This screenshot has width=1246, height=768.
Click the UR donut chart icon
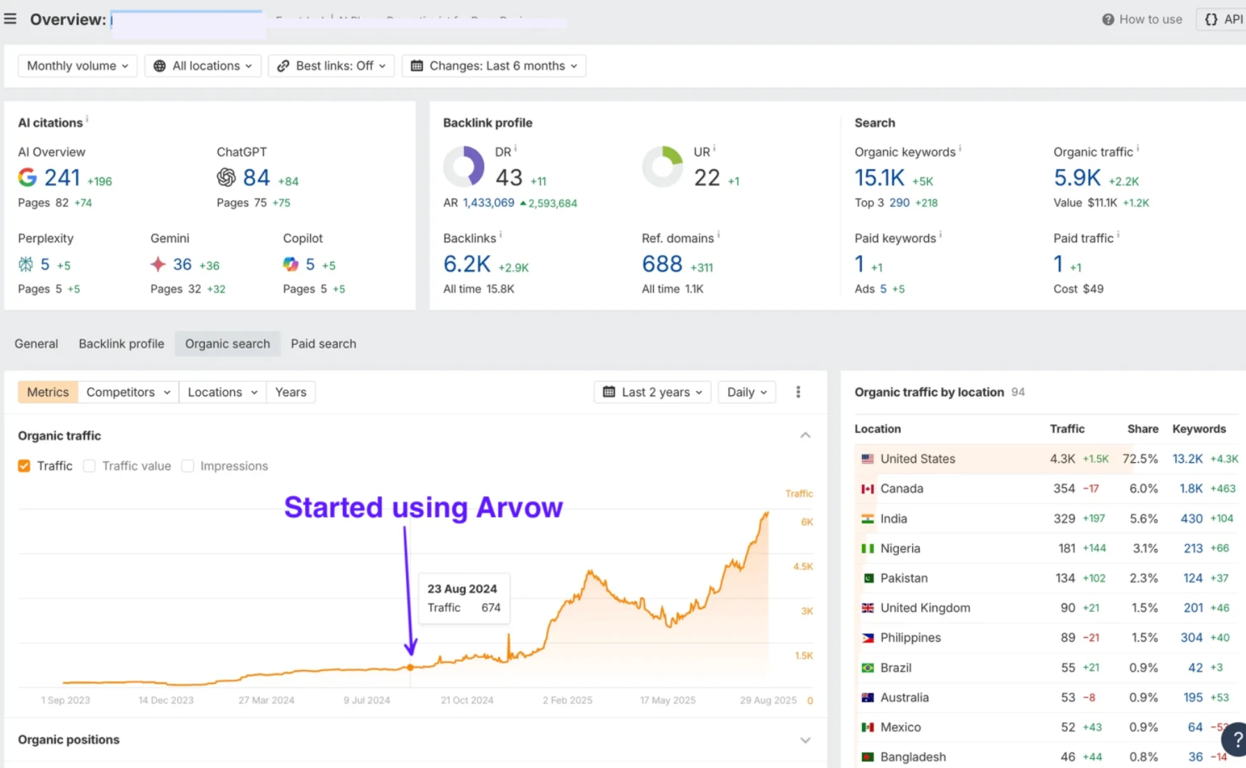pos(662,167)
